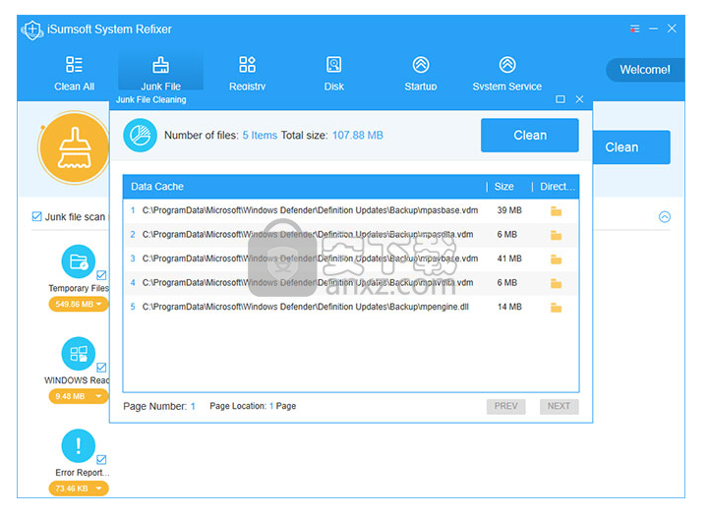Open the Startup tab
The height and width of the screenshot is (518, 708).
pyautogui.click(x=421, y=73)
